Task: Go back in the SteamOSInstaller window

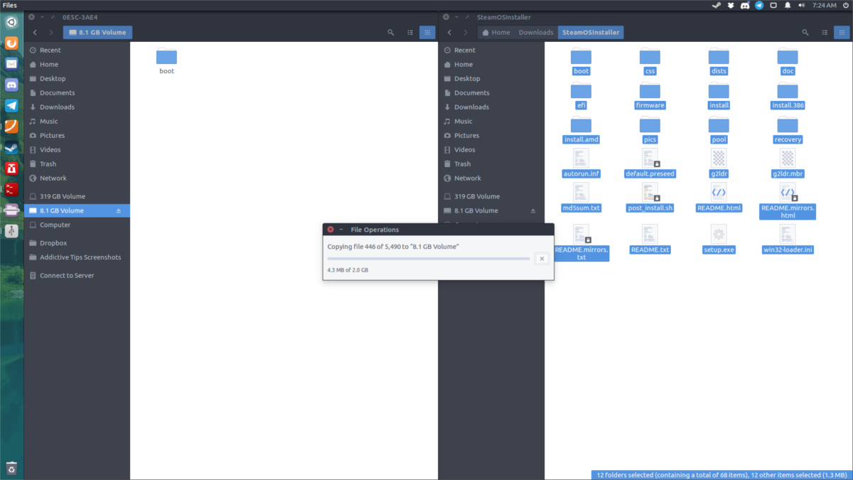Action: (x=449, y=33)
